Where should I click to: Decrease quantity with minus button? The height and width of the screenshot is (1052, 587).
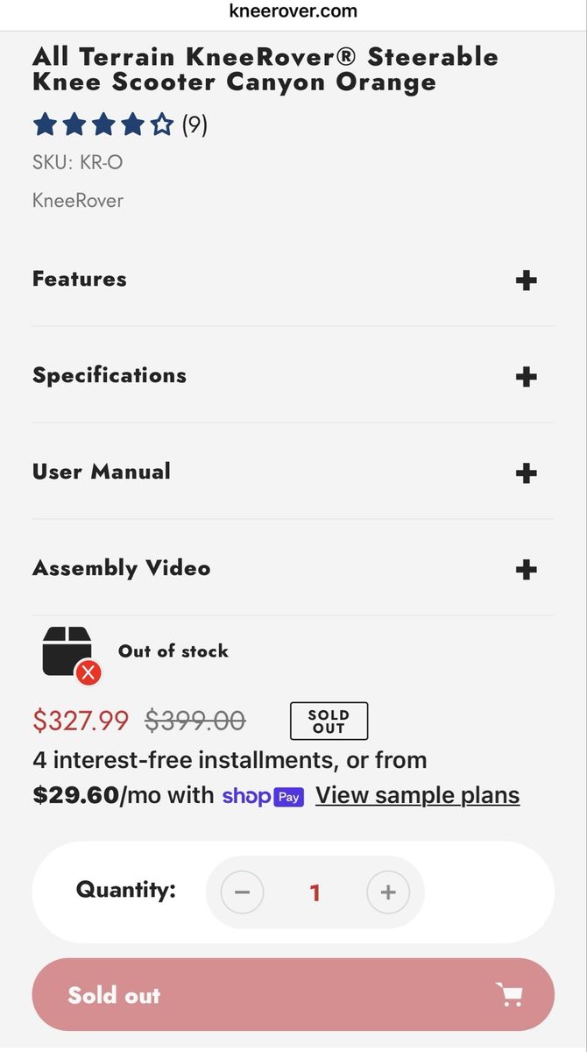pos(243,892)
